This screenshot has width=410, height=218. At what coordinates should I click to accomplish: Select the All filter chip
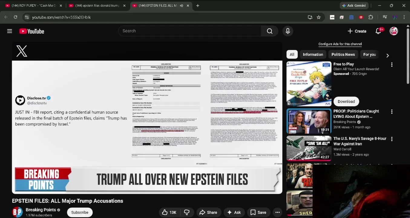point(292,54)
